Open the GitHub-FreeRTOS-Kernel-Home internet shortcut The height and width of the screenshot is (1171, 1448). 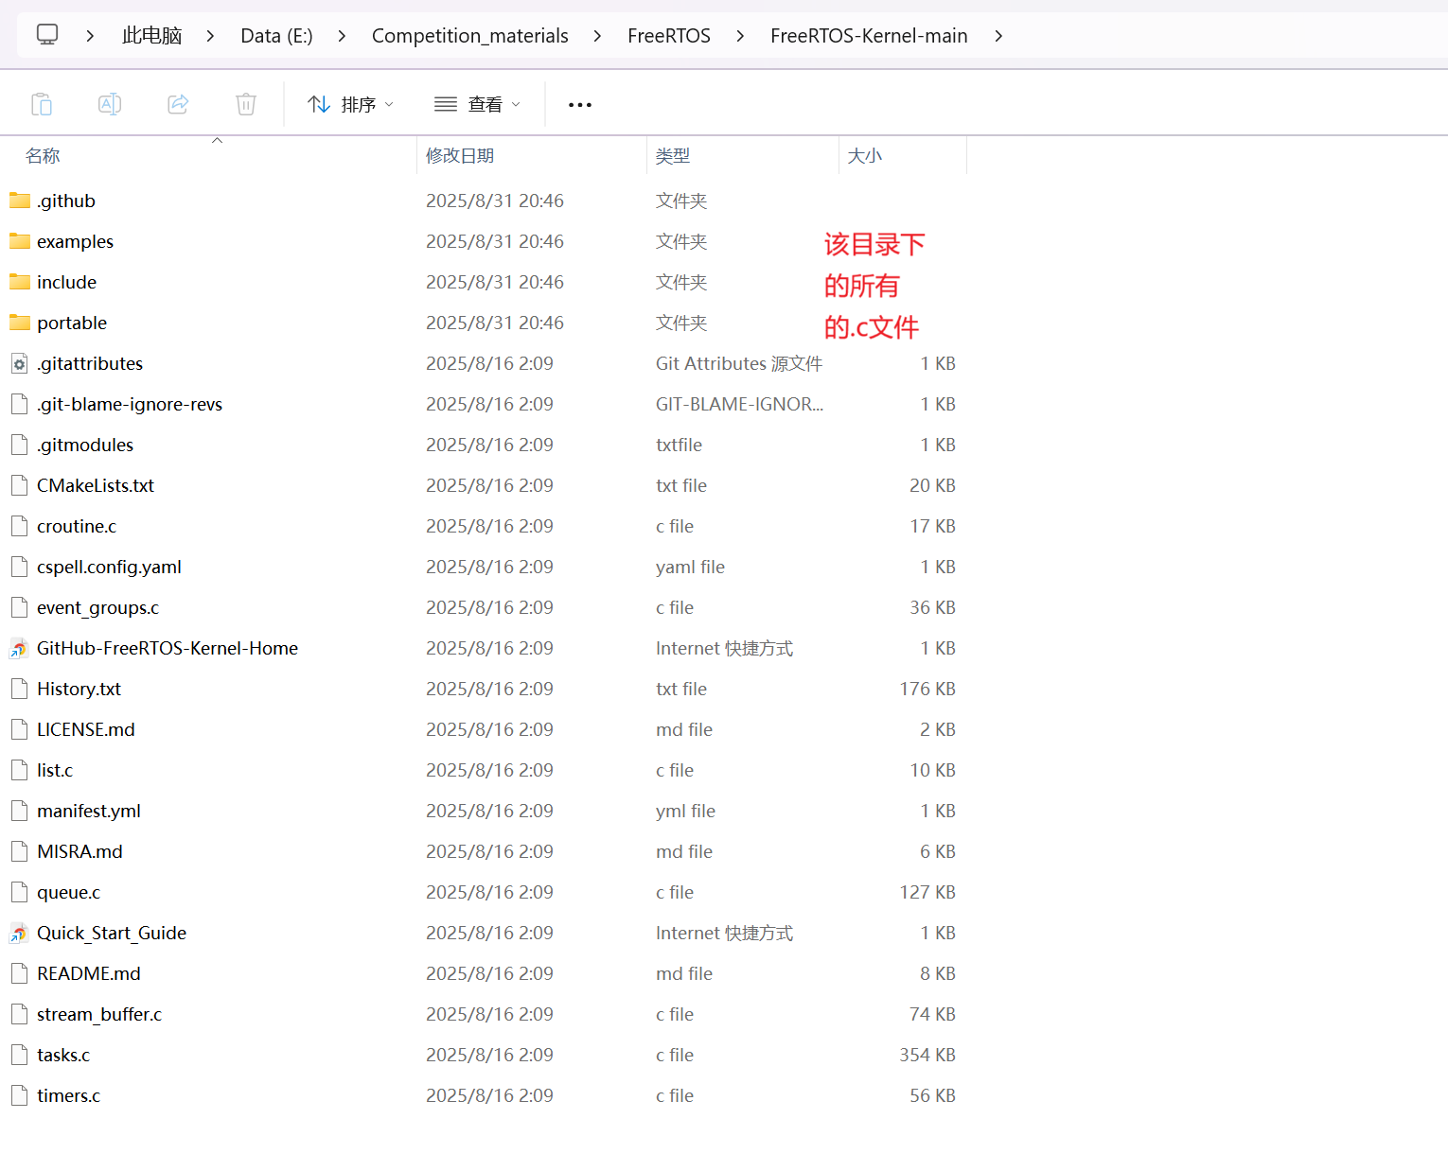point(167,648)
